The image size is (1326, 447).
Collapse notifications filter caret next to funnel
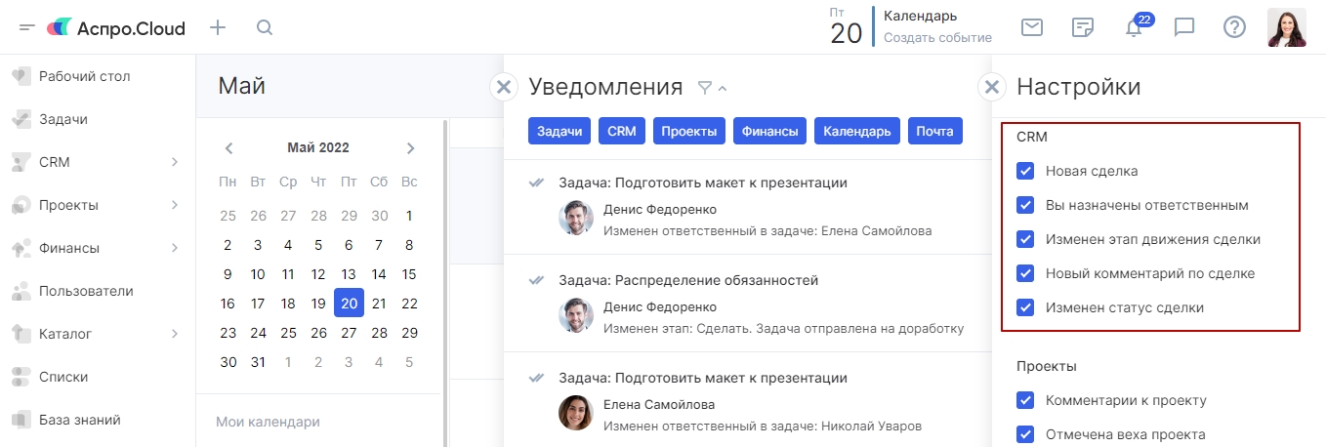(723, 89)
